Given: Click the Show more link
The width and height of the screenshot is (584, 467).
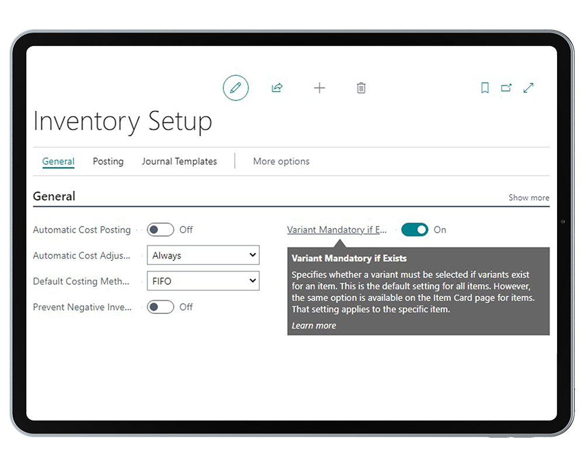Looking at the screenshot, I should pyautogui.click(x=529, y=198).
